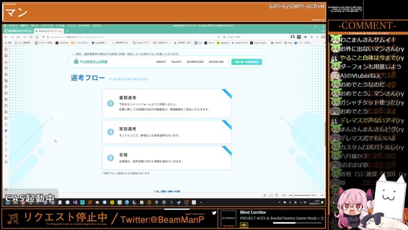Add a web panel with the sidebar plus
Viewport: 408px width, 230px height.
coord(6,162)
